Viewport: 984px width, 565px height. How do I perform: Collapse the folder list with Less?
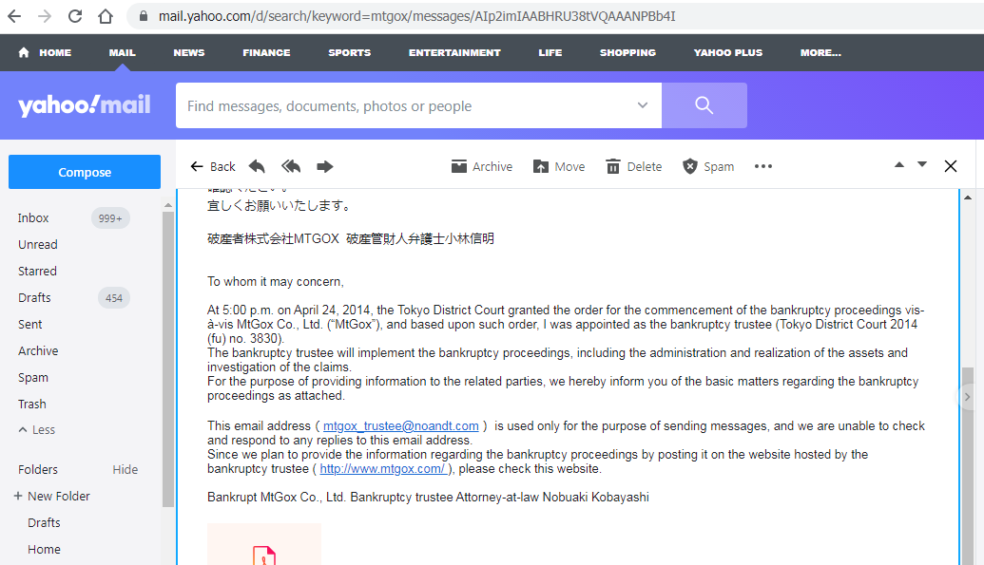(x=37, y=430)
